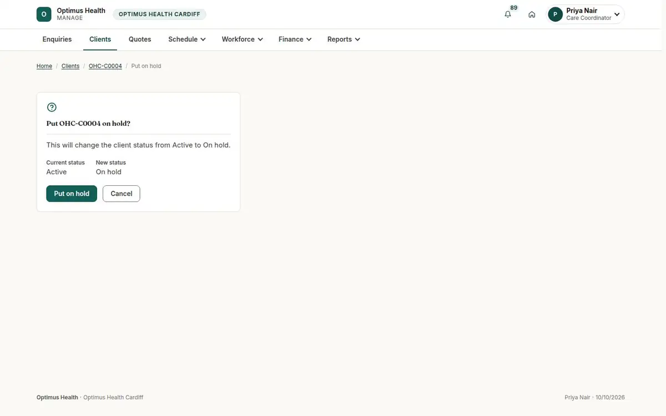Expand the Schedule menu
Screen dimensions: 666x416
pos(187,39)
